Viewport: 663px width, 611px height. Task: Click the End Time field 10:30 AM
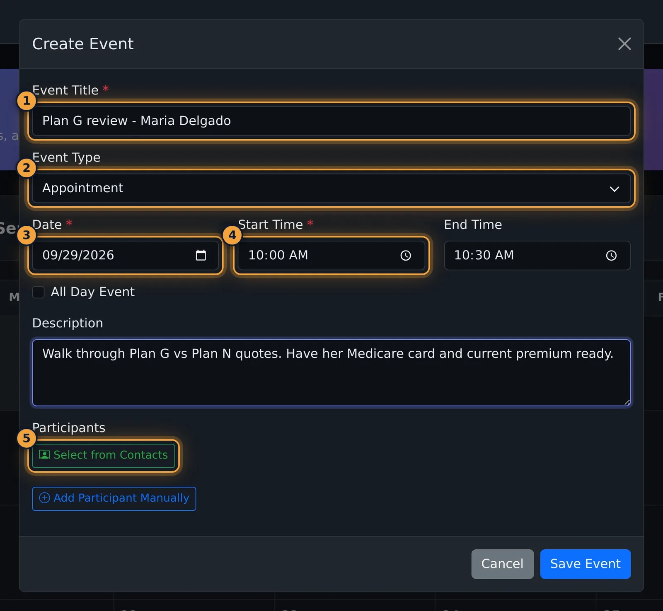click(537, 255)
